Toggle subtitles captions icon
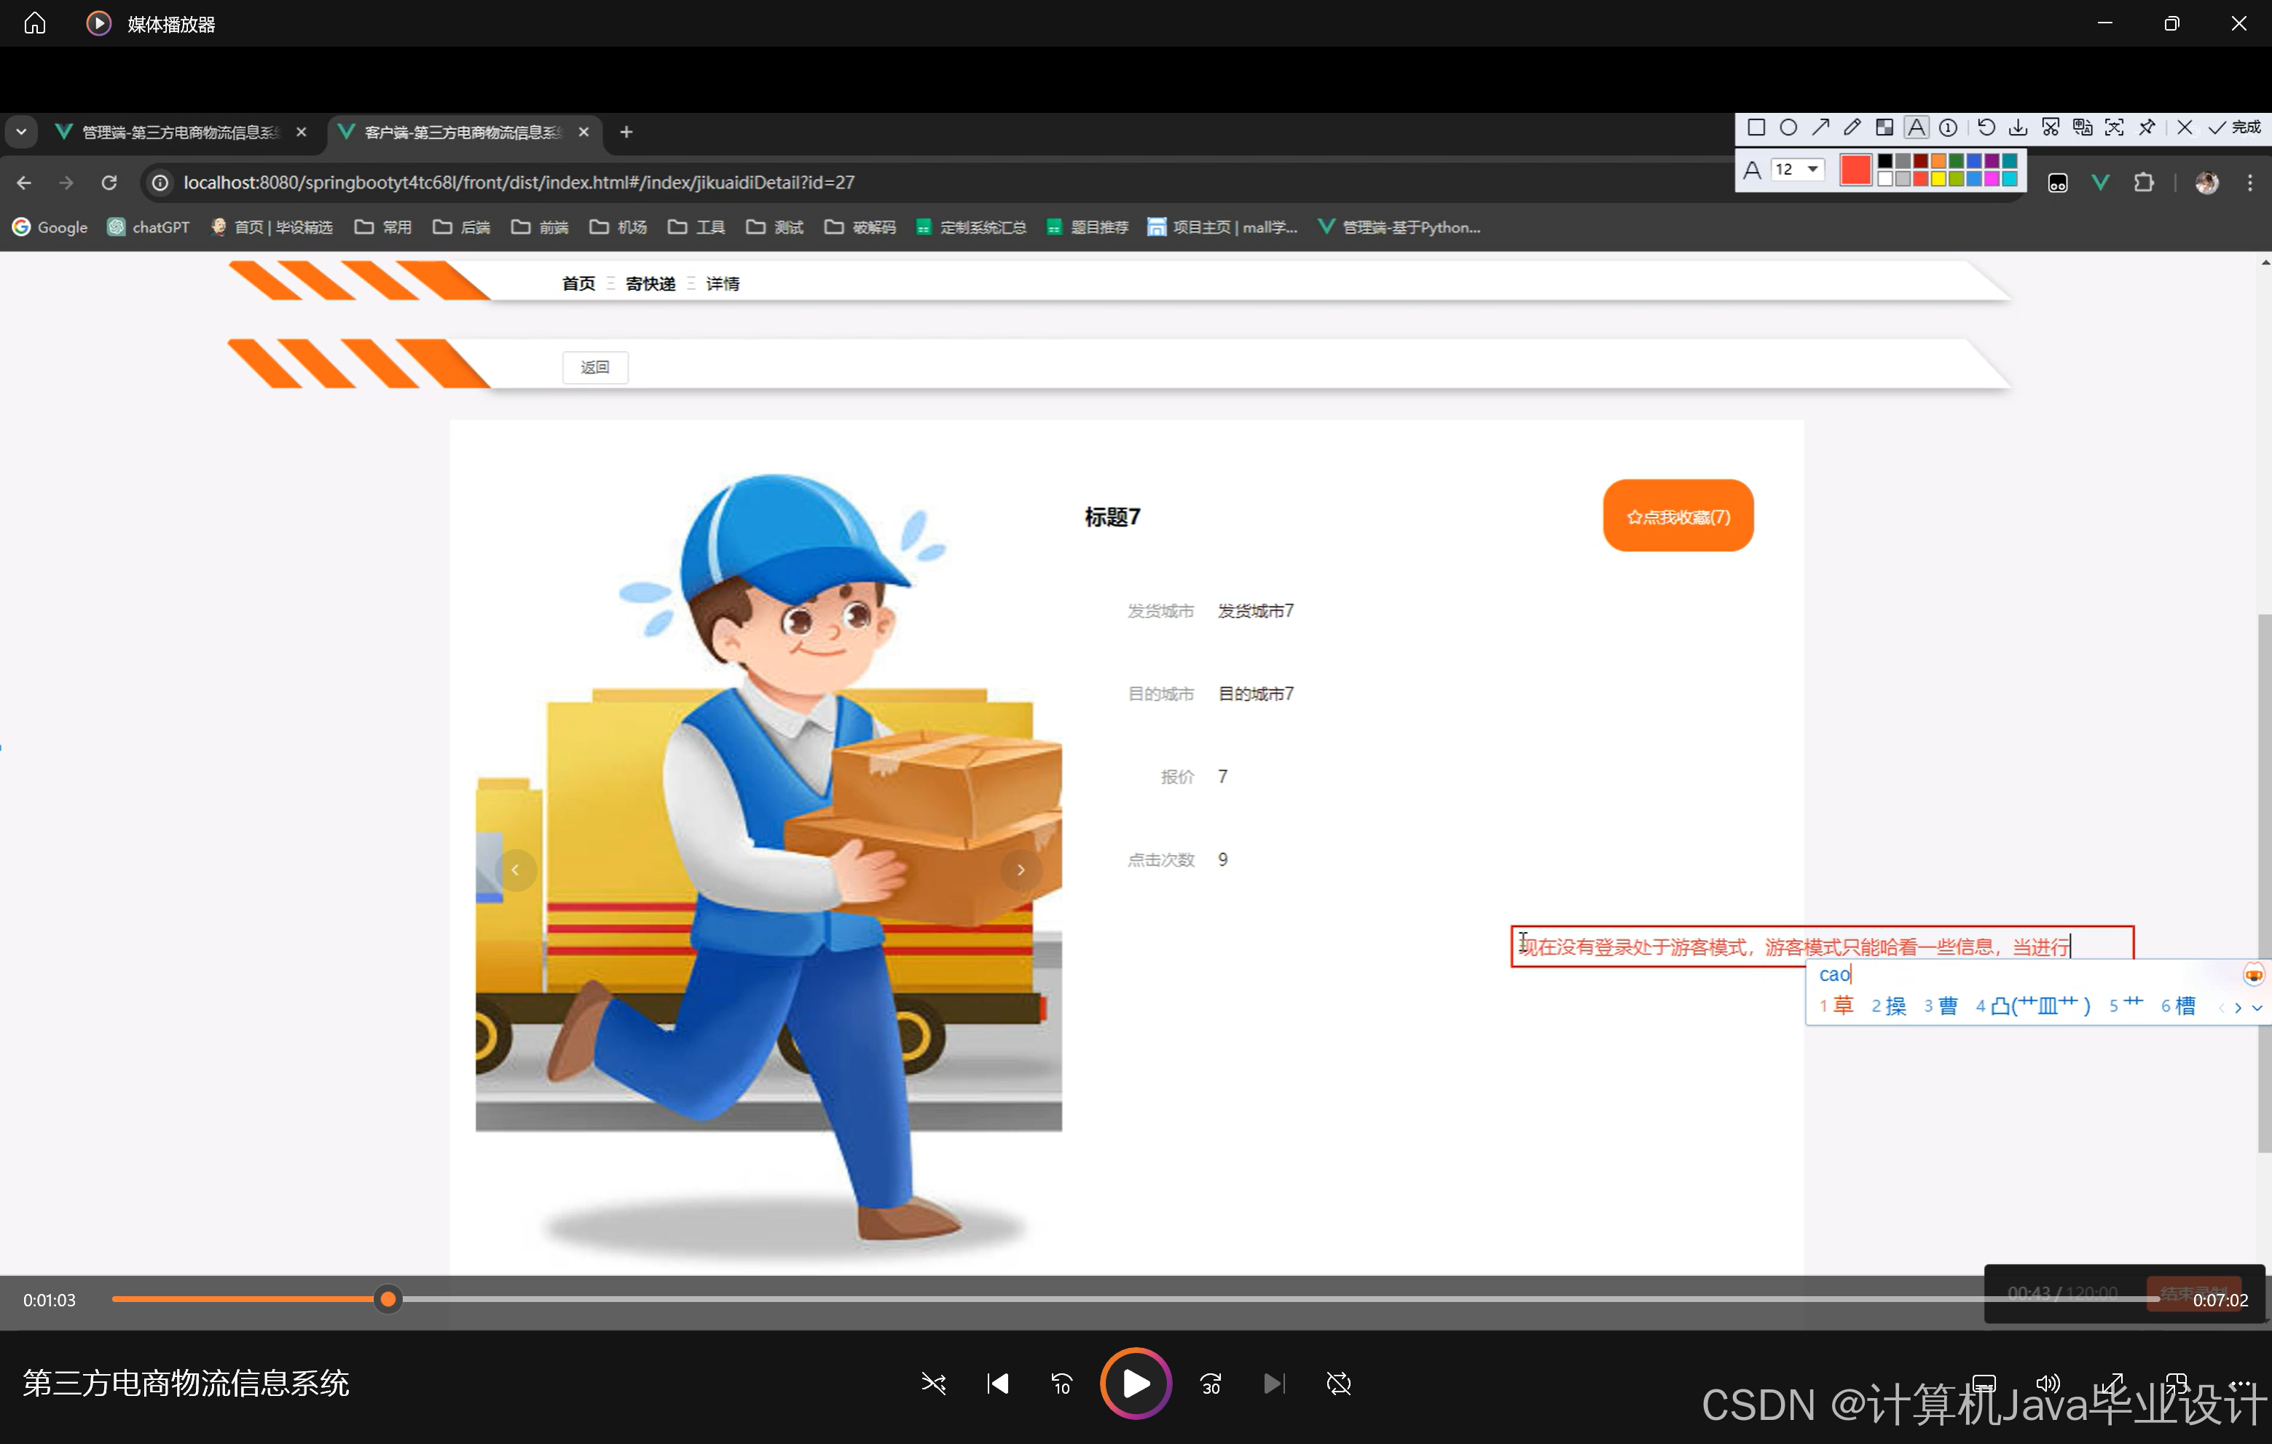The image size is (2272, 1444). click(x=1984, y=1384)
